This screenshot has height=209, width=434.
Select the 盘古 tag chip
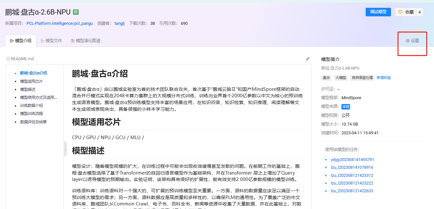click(326, 78)
